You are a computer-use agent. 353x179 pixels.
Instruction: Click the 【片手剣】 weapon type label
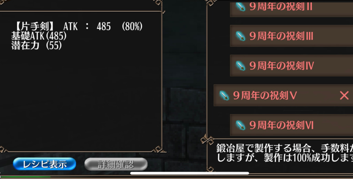point(34,27)
